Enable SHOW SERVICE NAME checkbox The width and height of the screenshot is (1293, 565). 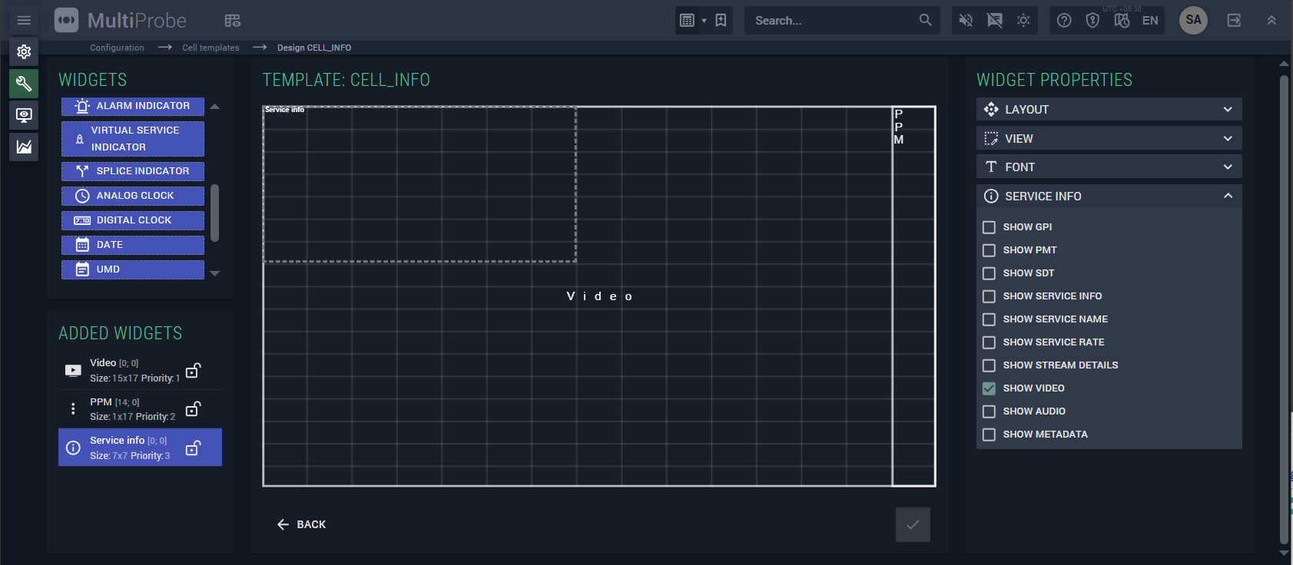989,319
